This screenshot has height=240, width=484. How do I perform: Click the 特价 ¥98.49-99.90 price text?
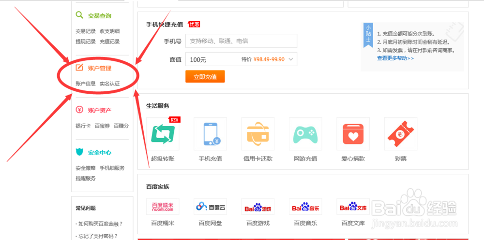[x=263, y=59]
